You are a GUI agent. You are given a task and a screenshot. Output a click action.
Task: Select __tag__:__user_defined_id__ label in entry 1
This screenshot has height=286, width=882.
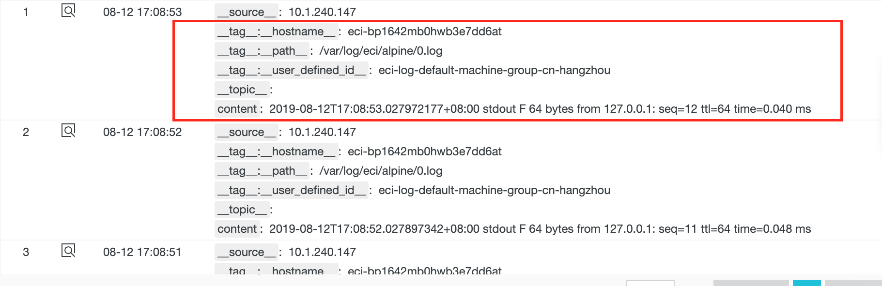[292, 70]
